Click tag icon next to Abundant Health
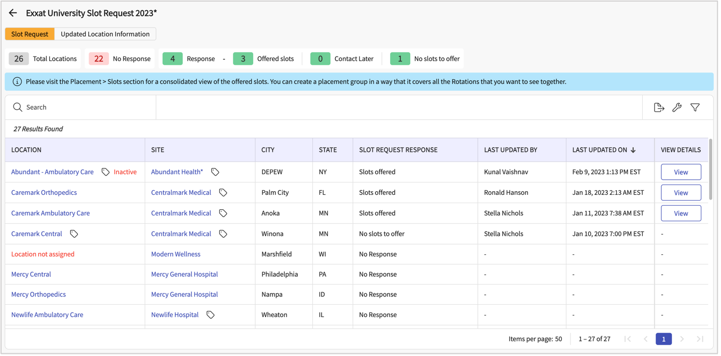 pyautogui.click(x=215, y=172)
